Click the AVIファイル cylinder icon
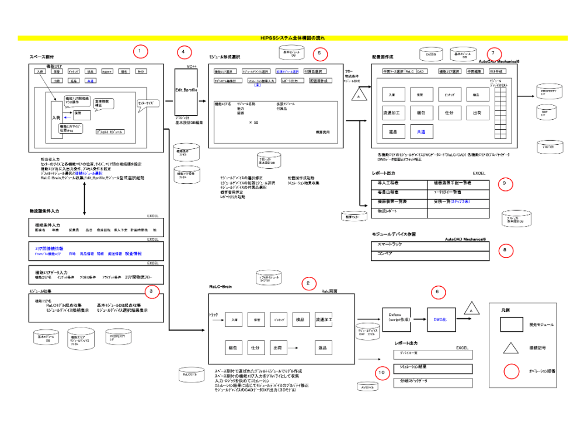584x438 pixels. pyautogui.click(x=367, y=386)
